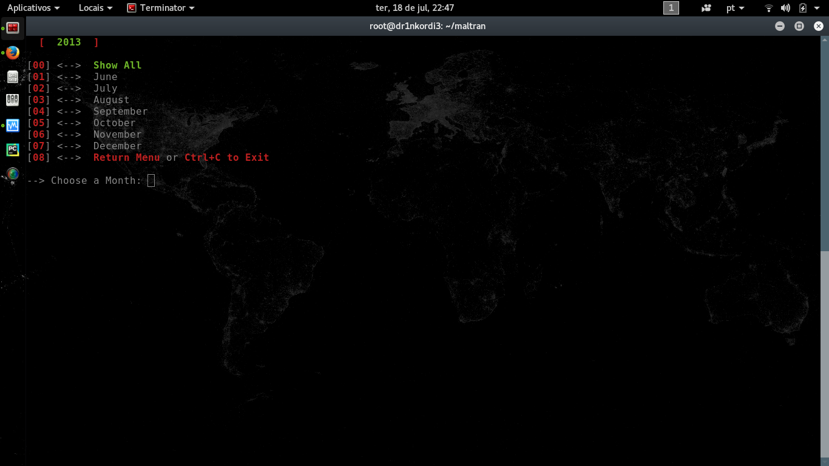Click the Return Menu text
Viewport: 829px width, 466px height.
click(126, 158)
